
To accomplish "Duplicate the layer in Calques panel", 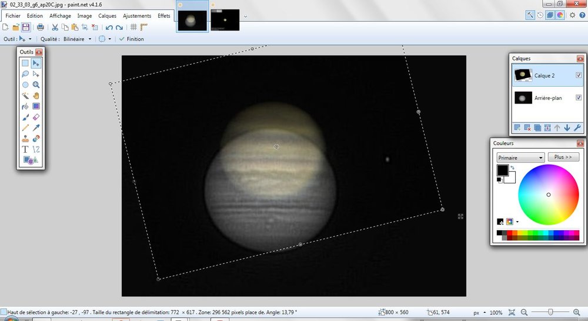I will (x=537, y=128).
